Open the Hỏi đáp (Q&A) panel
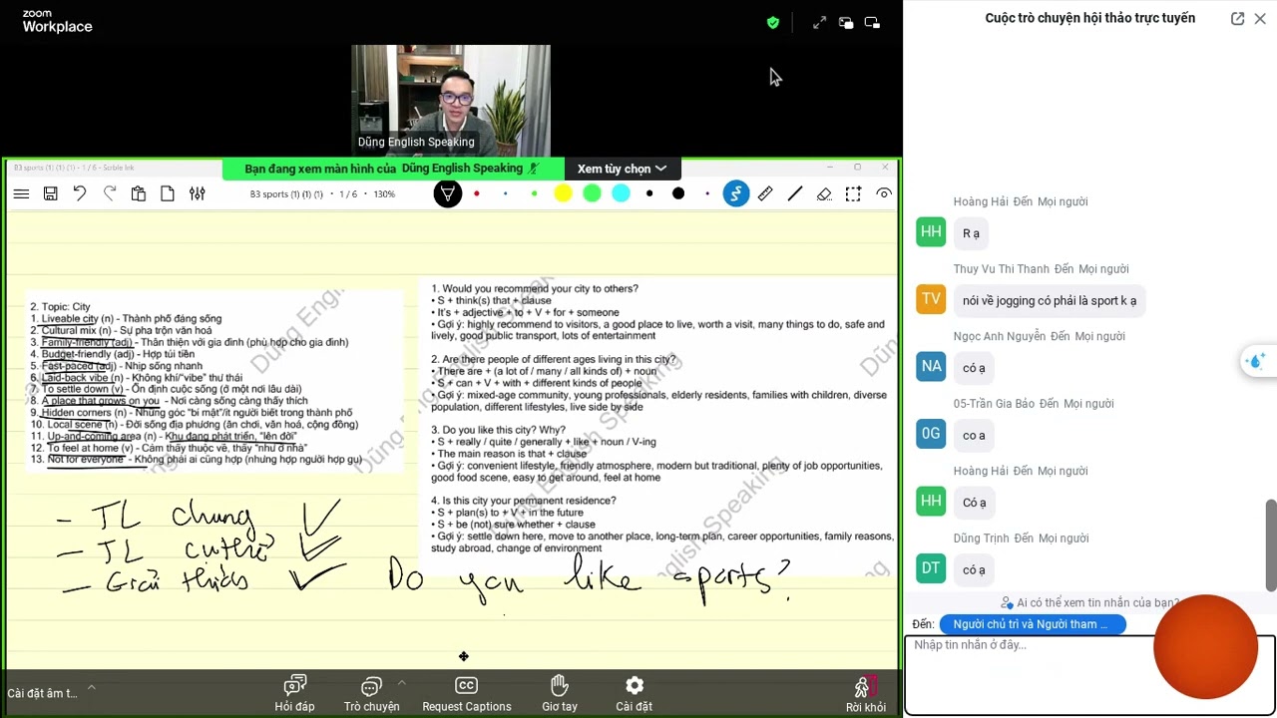Viewport: 1277px width, 718px height. pyautogui.click(x=294, y=694)
